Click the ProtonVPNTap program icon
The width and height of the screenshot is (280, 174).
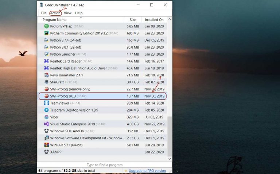[x=46, y=26]
